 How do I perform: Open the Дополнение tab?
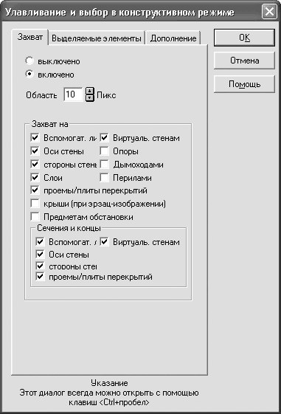pyautogui.click(x=173, y=38)
